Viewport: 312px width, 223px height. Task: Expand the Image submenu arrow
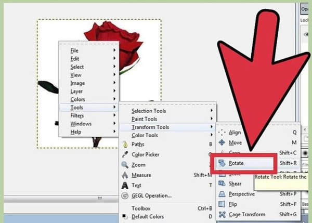point(114,83)
